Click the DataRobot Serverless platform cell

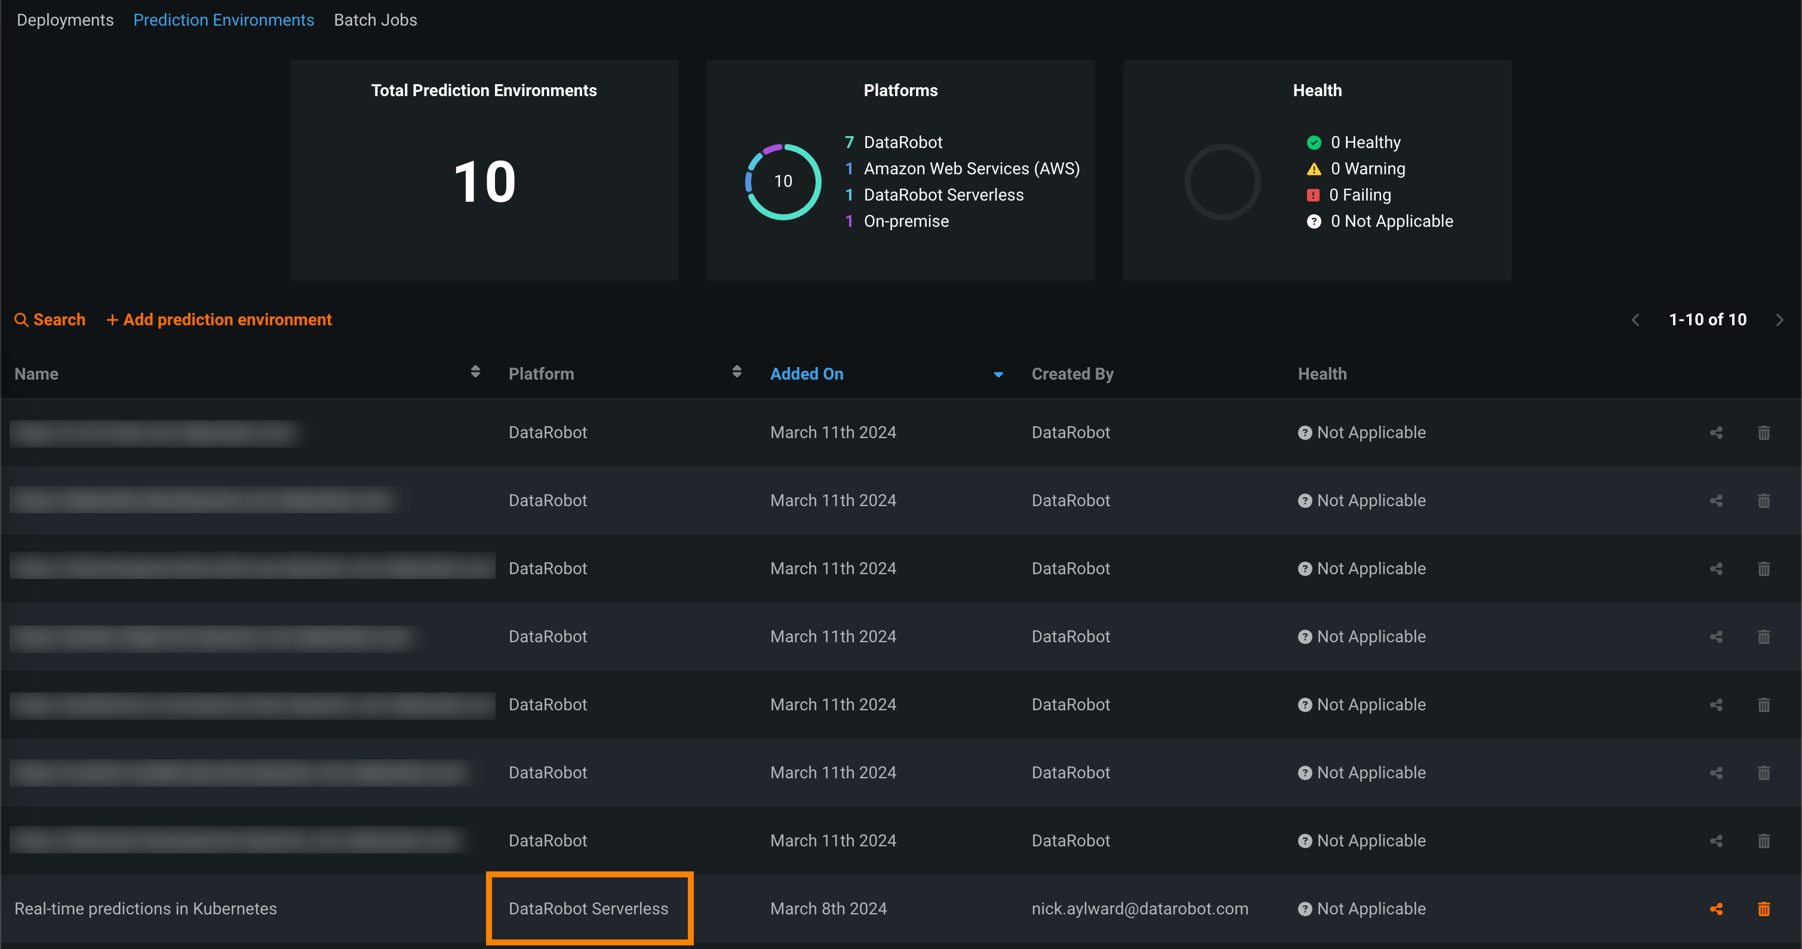pos(588,908)
